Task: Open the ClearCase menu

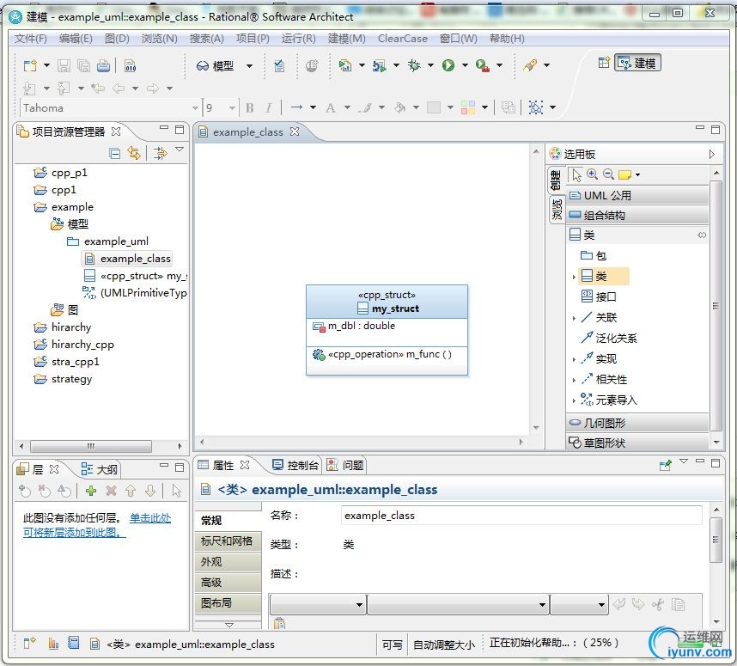Action: 402,39
